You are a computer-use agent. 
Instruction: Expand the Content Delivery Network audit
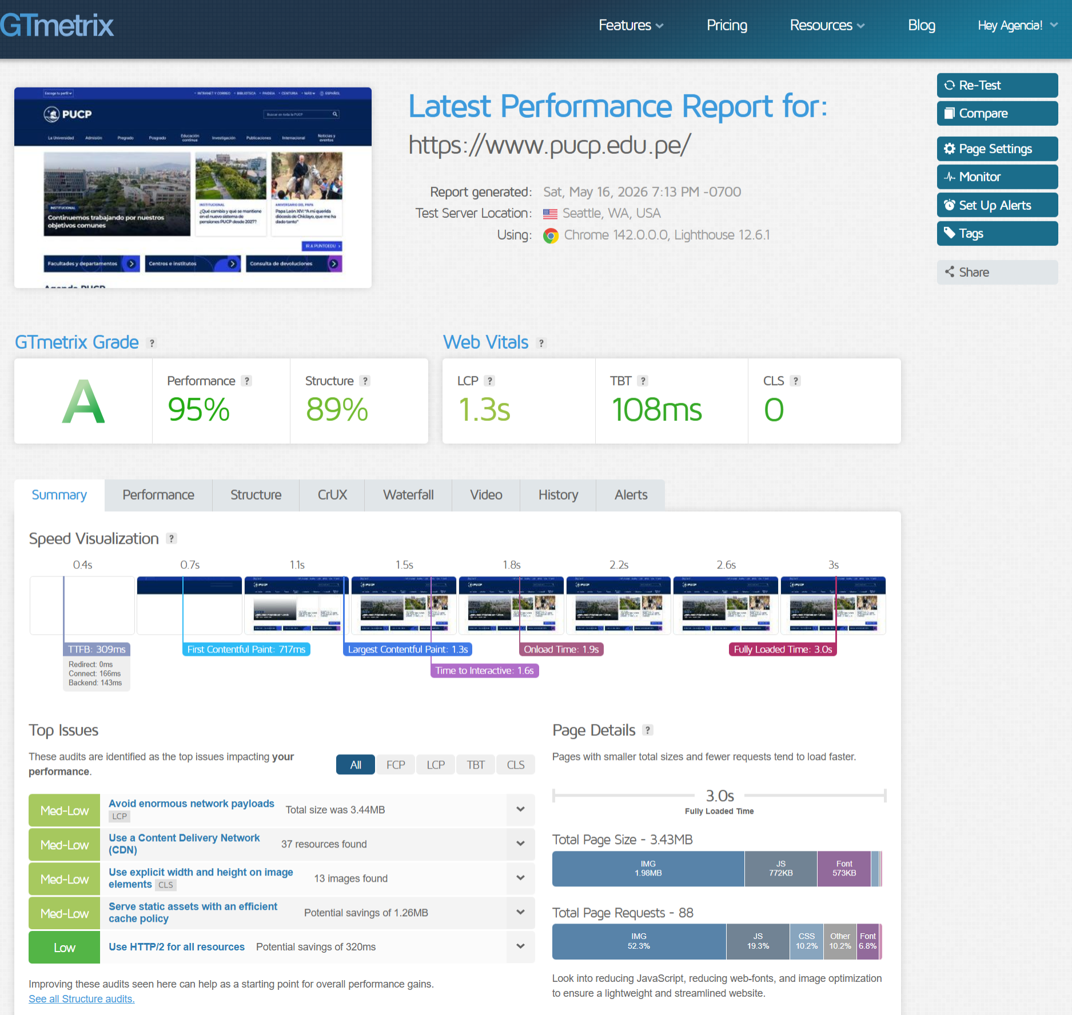521,844
